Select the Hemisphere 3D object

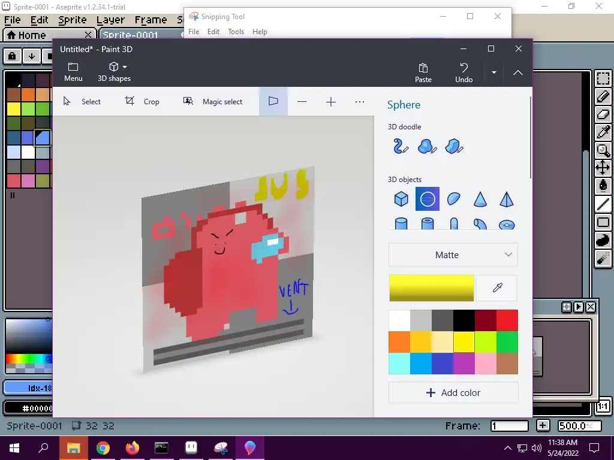[x=453, y=199]
